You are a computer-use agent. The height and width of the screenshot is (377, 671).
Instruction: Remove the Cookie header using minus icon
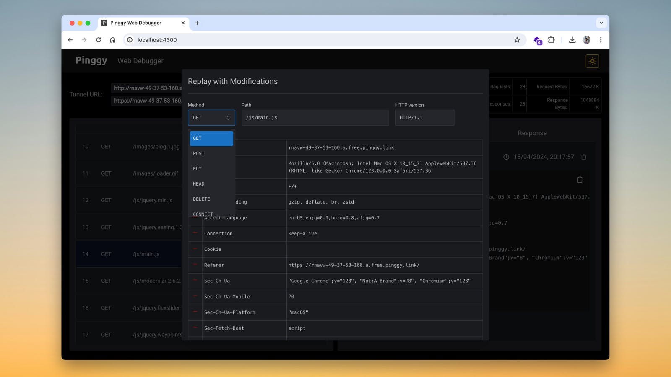coord(195,249)
